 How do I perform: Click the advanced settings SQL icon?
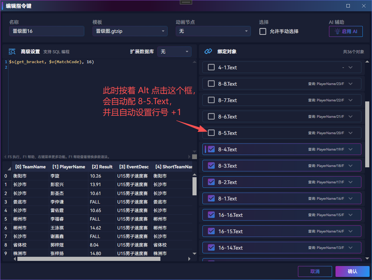coord(12,52)
